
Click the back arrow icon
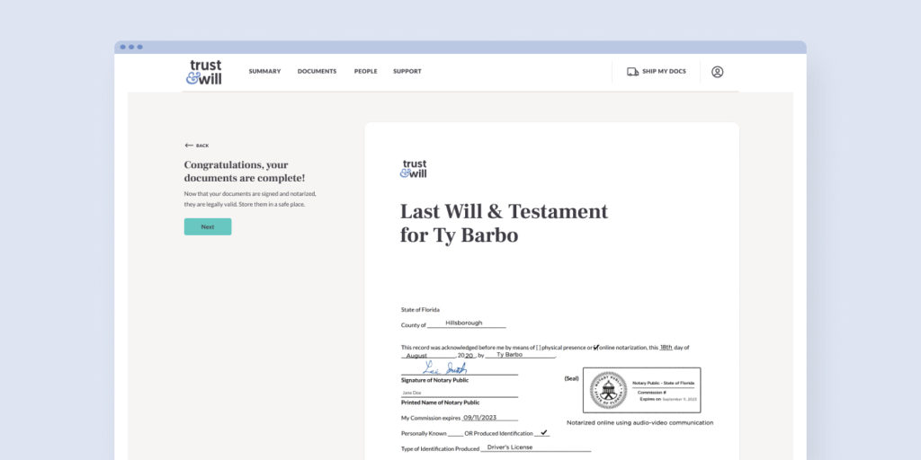click(189, 146)
